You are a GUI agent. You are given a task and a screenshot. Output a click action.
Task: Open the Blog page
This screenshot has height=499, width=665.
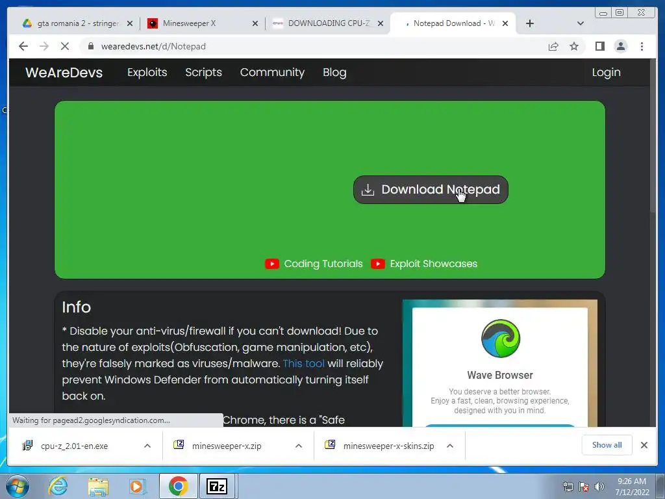click(x=334, y=72)
